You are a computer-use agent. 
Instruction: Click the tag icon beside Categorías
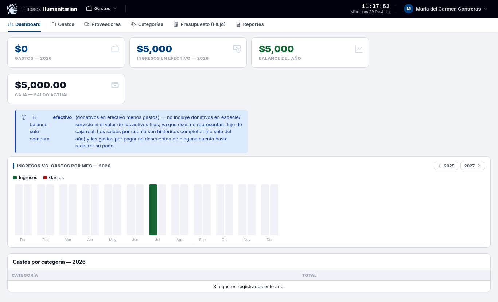133,24
